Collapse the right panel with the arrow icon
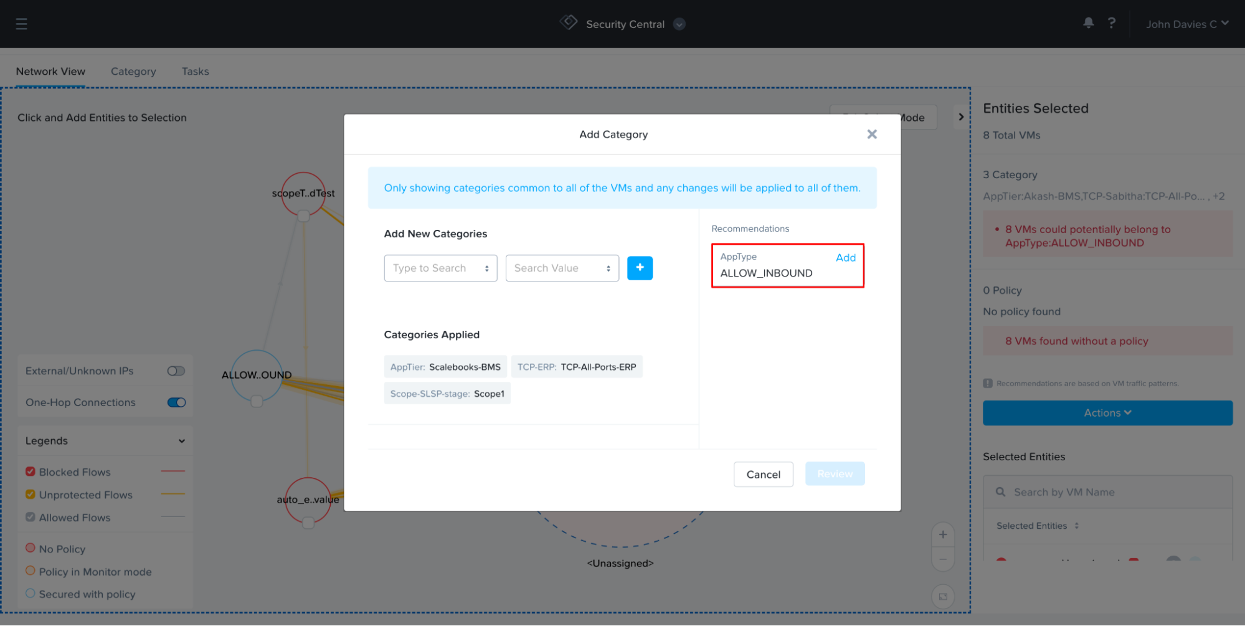This screenshot has height=626, width=1245. 961,117
